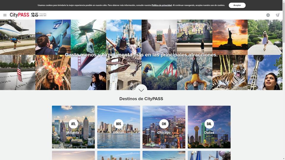Click the BOS circle badge
The image size is (285, 160).
click(118, 124)
